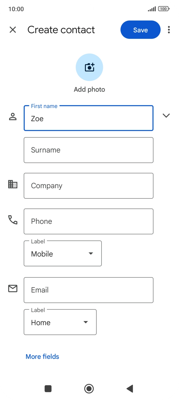This screenshot has height=400, width=179.
Task: Expand more name fields with the chevron
Action: 166,115
